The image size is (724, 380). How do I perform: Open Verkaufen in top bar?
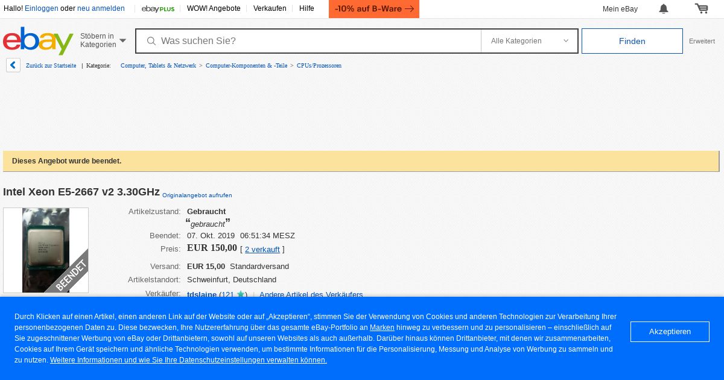[x=270, y=8]
